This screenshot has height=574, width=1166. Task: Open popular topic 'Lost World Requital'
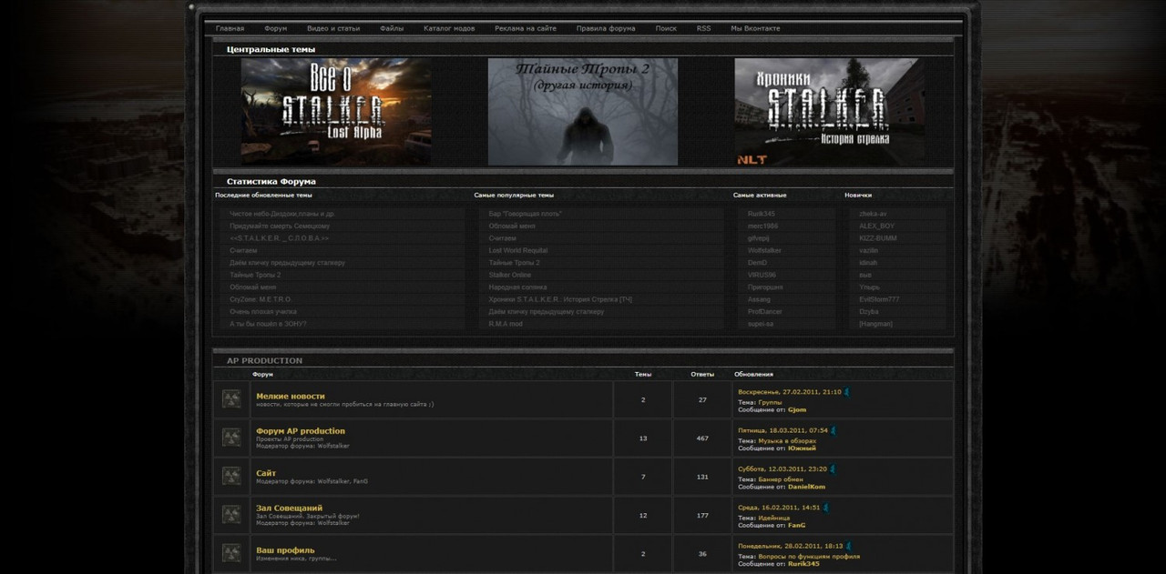click(x=518, y=250)
